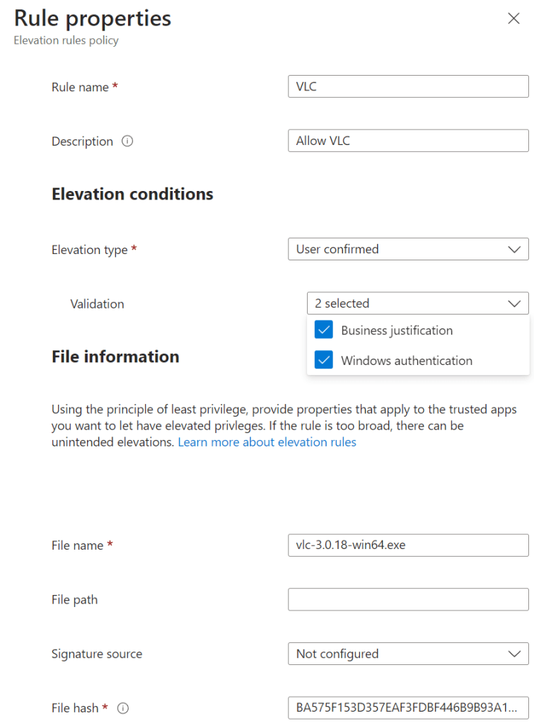Click the Description info icon
Screen dimensions: 534x723
click(127, 141)
